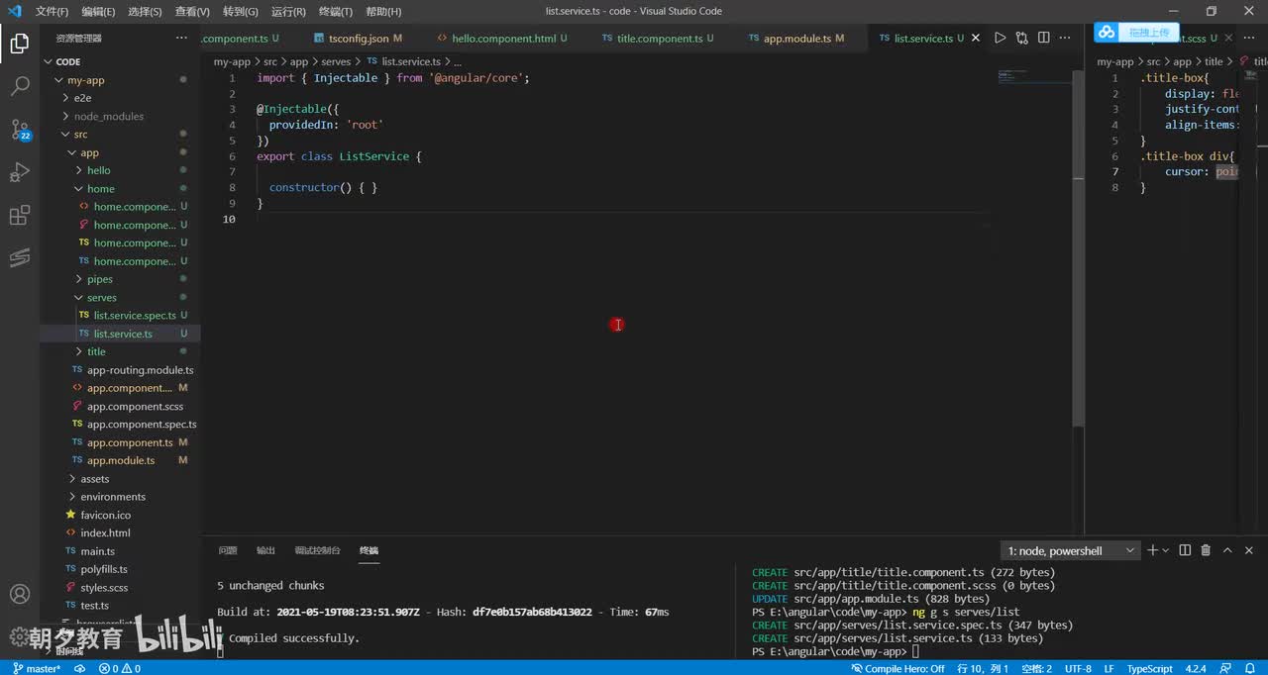1268x675 pixels.
Task: Click the TypeScript language mode in status bar
Action: coord(1149,668)
